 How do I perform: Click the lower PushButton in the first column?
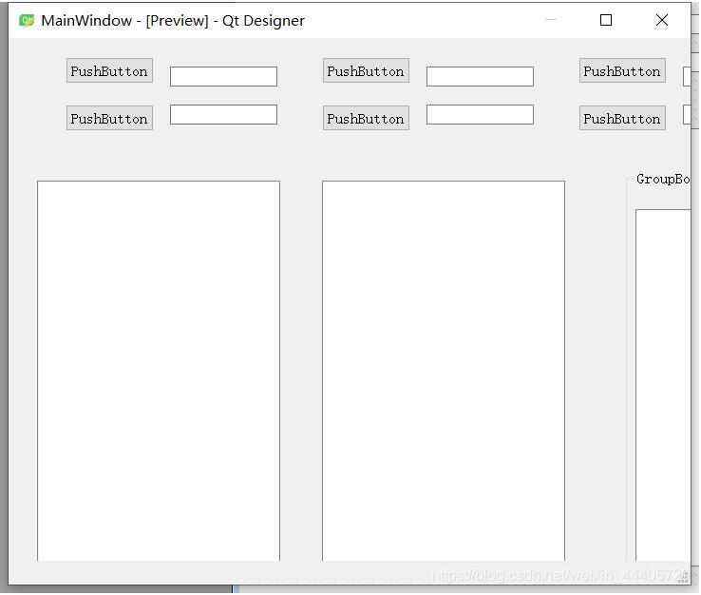point(109,118)
